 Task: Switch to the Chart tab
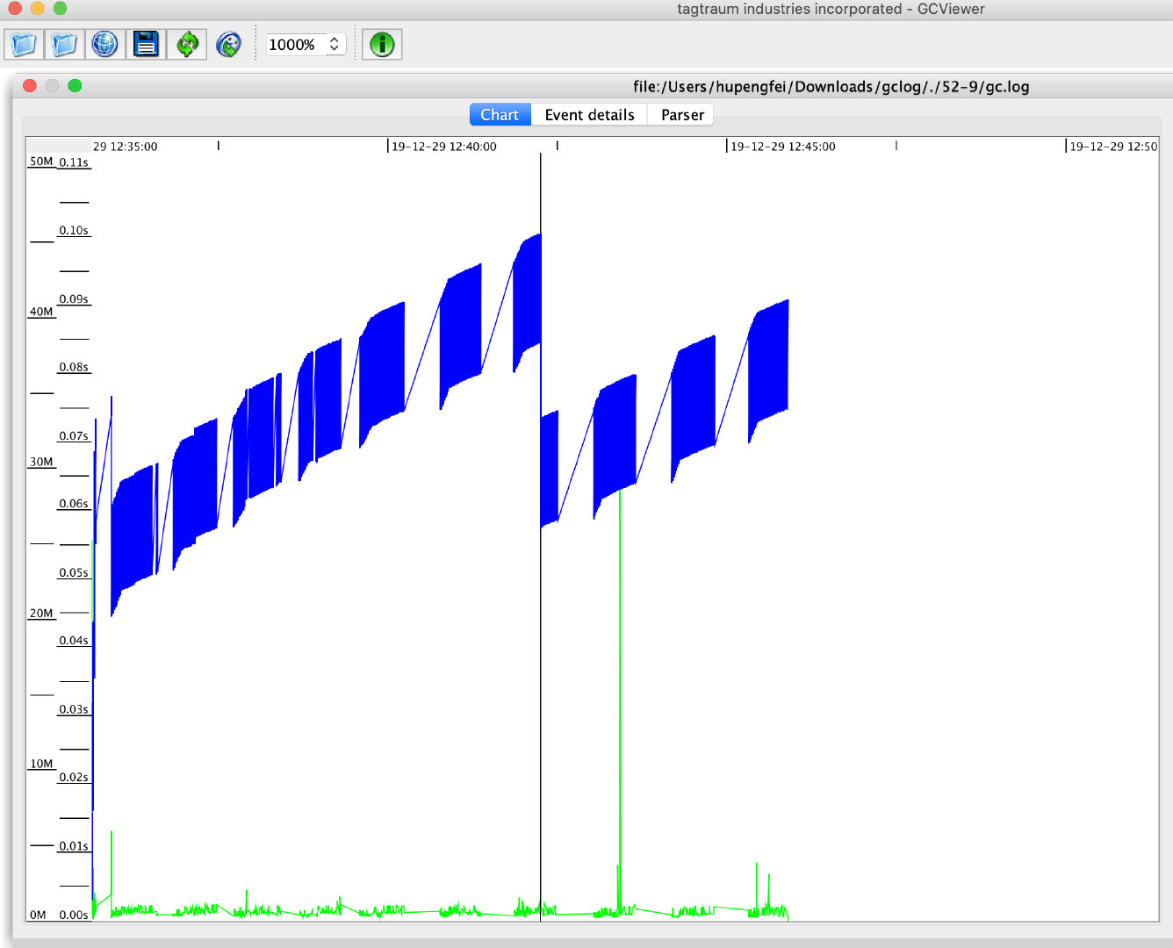(x=500, y=115)
